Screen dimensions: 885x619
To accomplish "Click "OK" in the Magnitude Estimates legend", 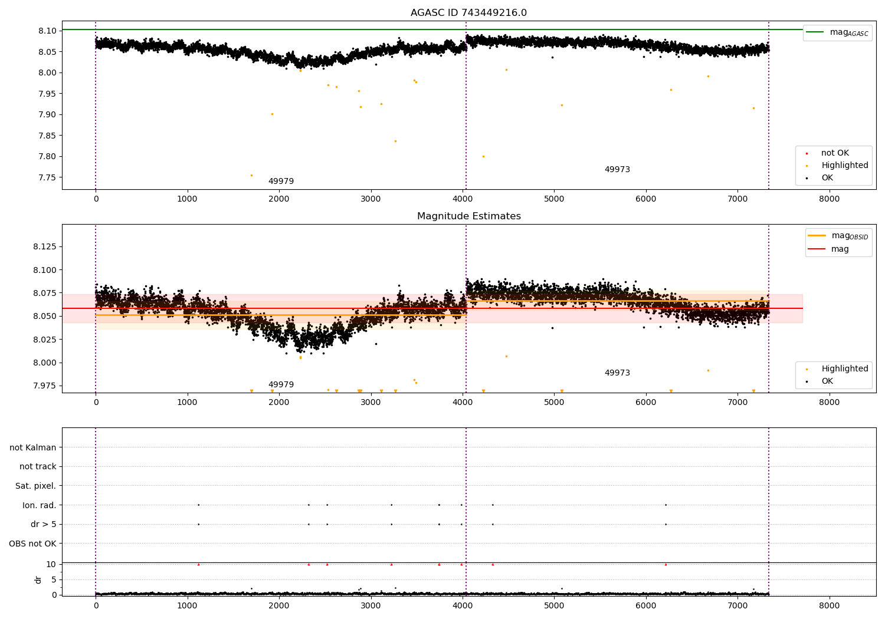I will pyautogui.click(x=827, y=381).
